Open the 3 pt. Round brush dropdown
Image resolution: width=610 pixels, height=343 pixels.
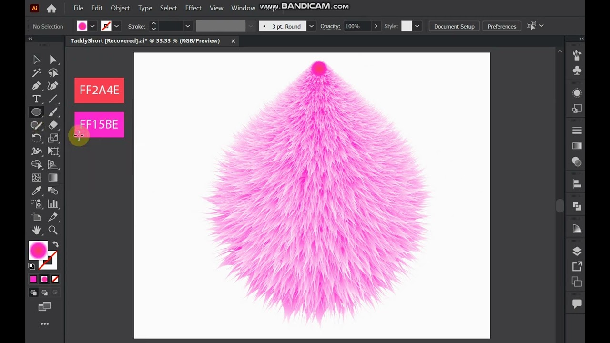(x=311, y=26)
